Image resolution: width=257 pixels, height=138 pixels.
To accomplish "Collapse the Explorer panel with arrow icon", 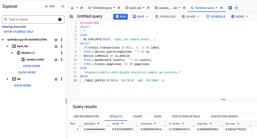I will coord(63,7).
